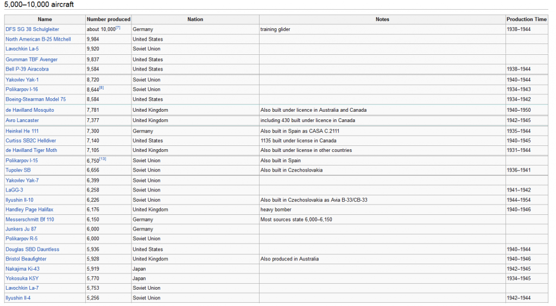
Task: Follow the Ilyushin Il-10 link
Action: pos(20,200)
